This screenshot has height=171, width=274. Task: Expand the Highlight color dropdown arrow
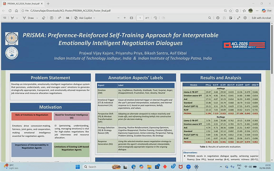(17, 18)
